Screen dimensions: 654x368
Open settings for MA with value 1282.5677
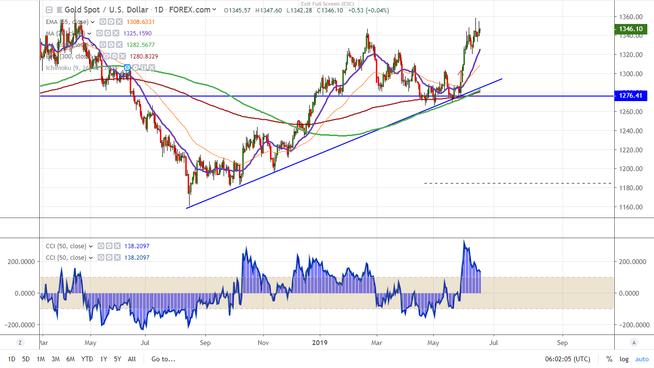pyautogui.click(x=111, y=45)
